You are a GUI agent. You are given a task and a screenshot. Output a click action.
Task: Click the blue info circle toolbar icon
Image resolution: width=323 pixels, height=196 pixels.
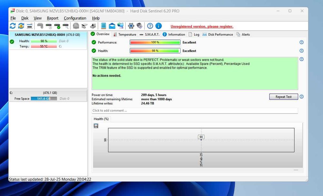point(158,26)
